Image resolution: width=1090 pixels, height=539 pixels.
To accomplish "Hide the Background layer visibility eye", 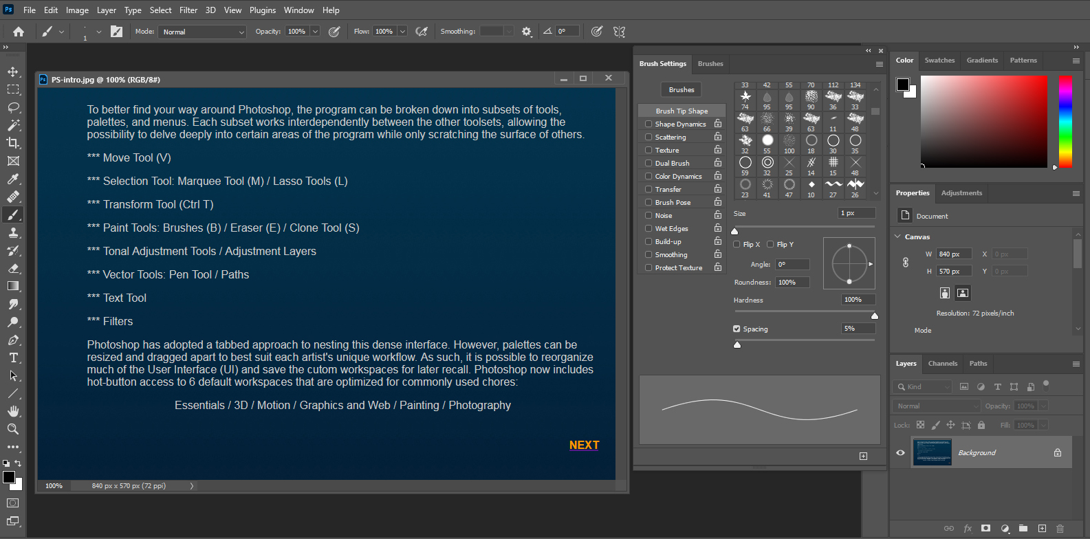I will [x=900, y=452].
